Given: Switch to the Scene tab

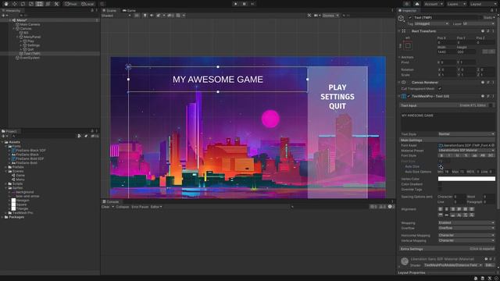Looking at the screenshot, I should (109, 10).
